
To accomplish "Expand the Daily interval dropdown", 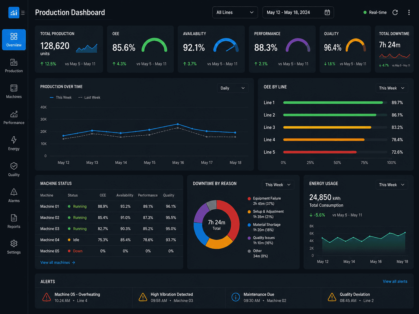I will coord(233,88).
